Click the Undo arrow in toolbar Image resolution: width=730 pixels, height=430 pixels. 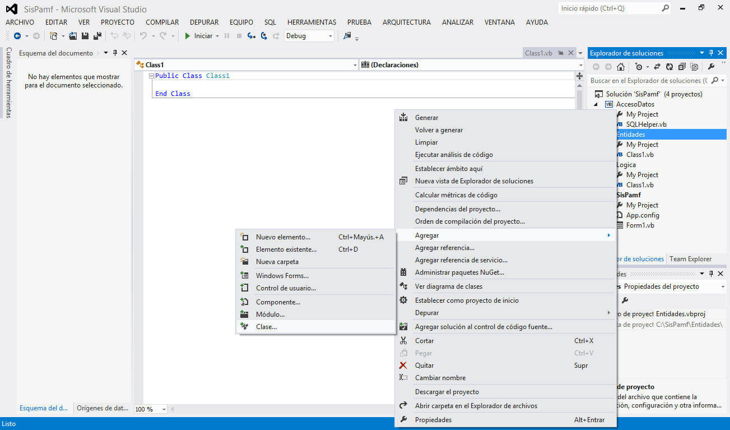click(143, 36)
